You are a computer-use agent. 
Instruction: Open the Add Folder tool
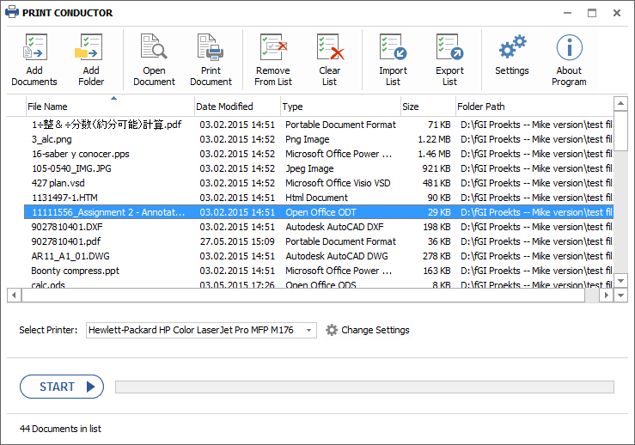coord(90,48)
